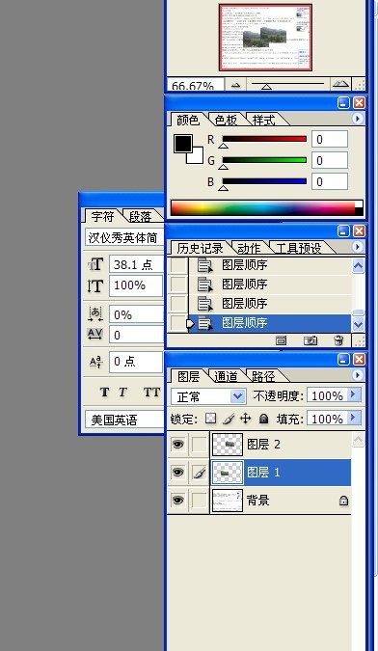Click the R value input field
The height and width of the screenshot is (651, 378).
pyautogui.click(x=330, y=139)
